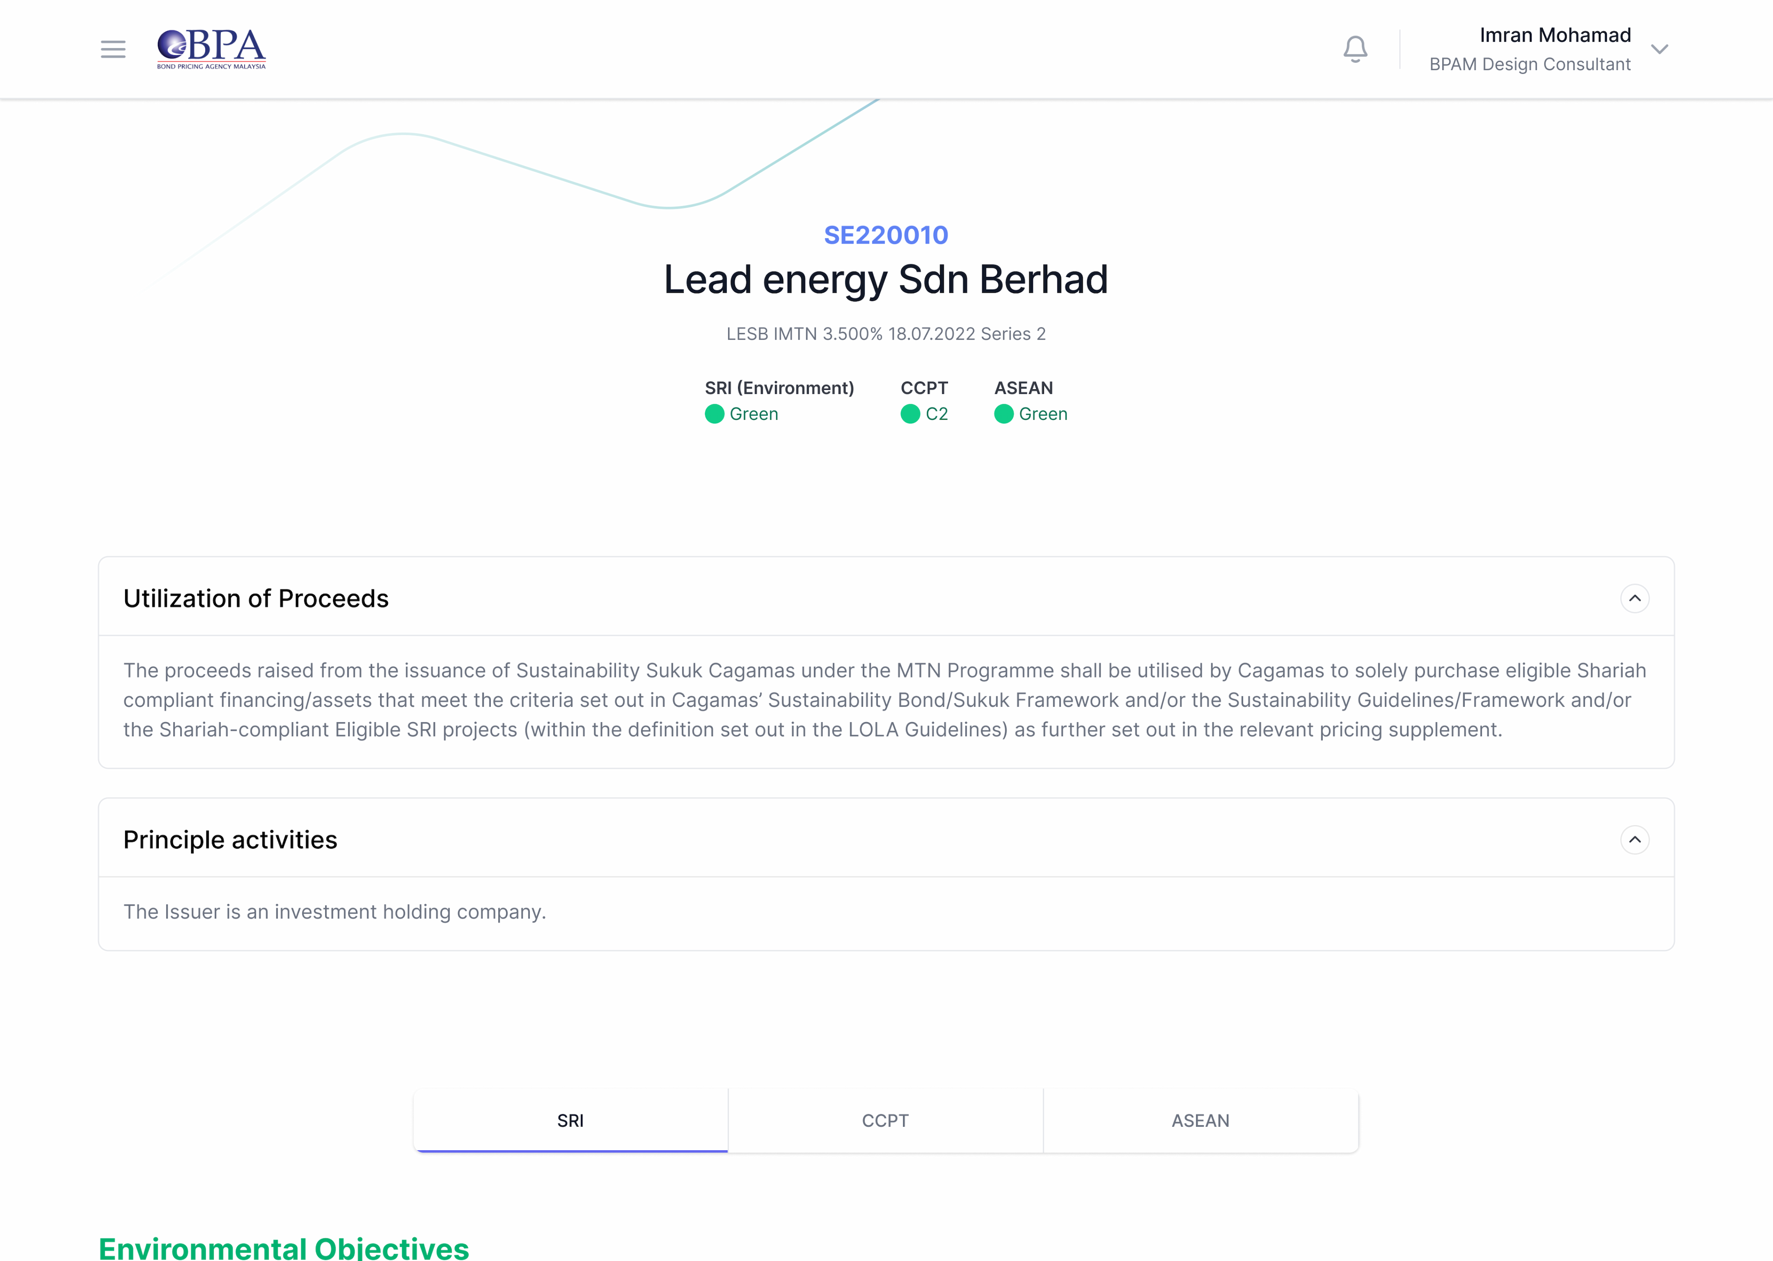Image resolution: width=1773 pixels, height=1261 pixels.
Task: Click the ASEAN header label
Action: pyautogui.click(x=1023, y=387)
